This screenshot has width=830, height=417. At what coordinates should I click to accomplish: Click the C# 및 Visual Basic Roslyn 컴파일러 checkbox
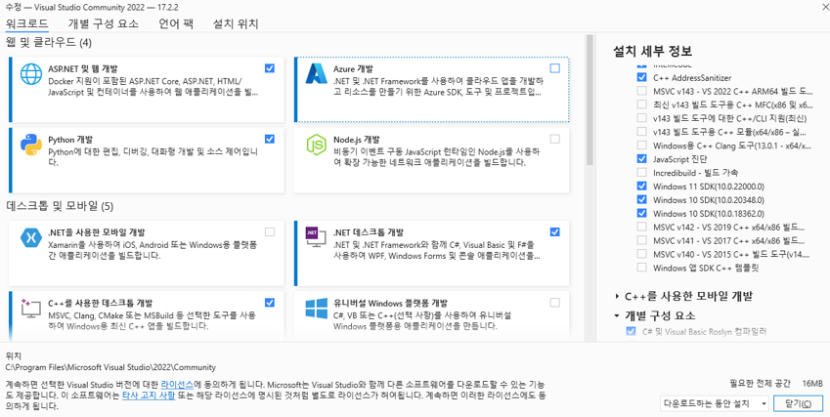pos(631,331)
